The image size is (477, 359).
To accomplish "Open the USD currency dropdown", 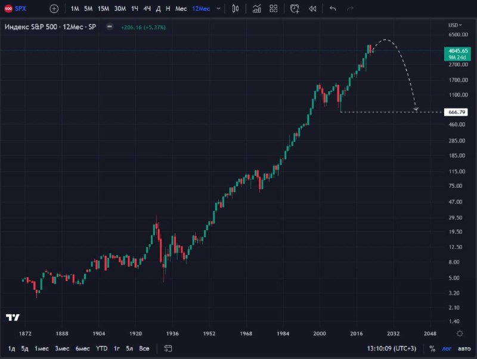I will coord(455,25).
